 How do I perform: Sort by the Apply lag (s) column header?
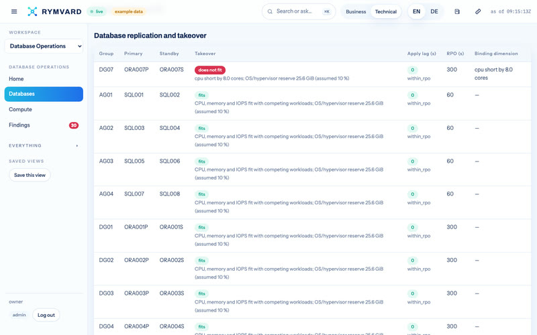click(422, 54)
